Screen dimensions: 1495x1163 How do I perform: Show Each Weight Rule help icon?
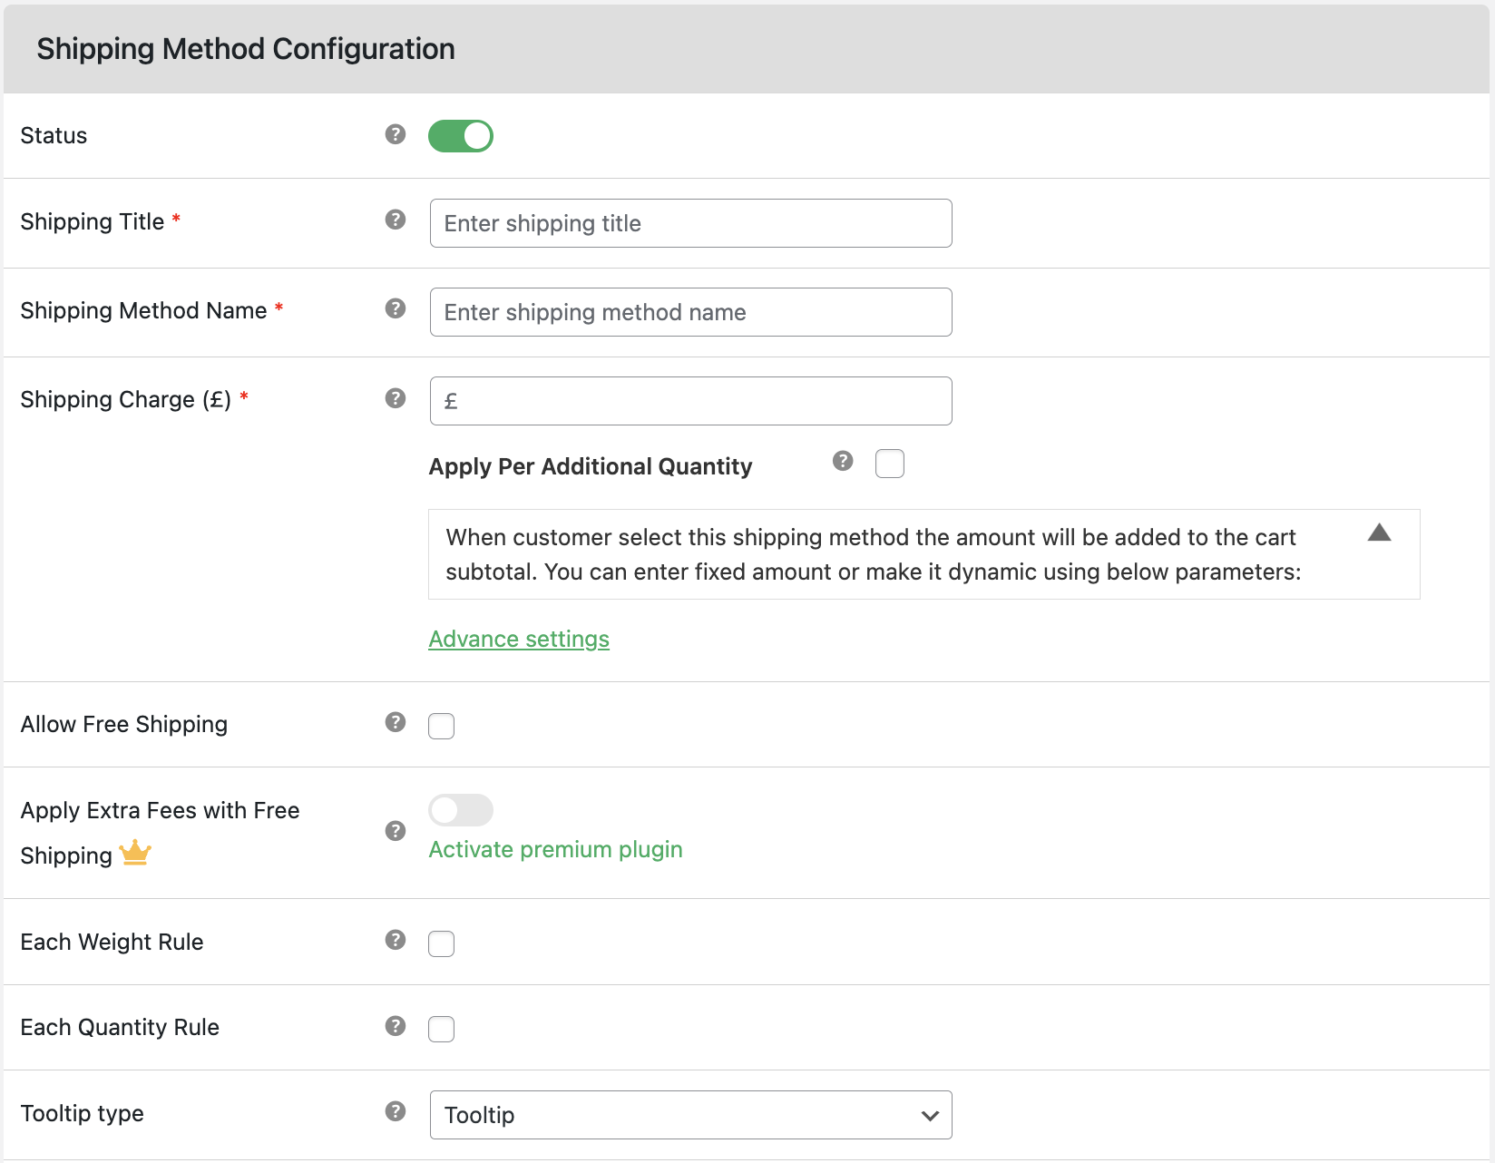pyautogui.click(x=395, y=940)
